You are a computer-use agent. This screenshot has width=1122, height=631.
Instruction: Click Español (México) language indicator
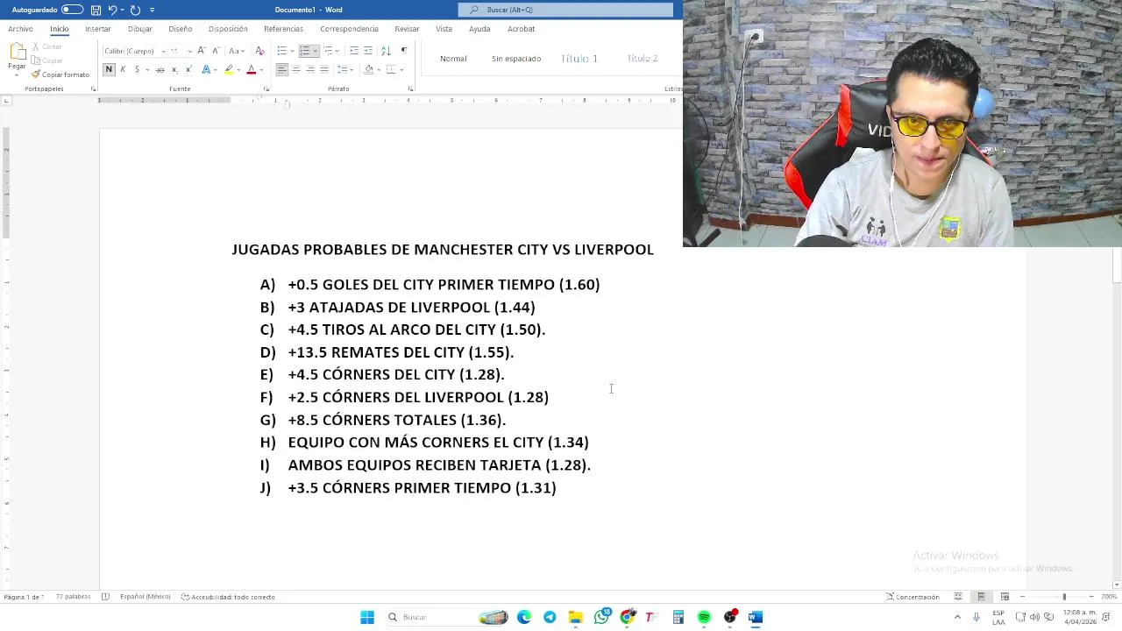click(145, 597)
